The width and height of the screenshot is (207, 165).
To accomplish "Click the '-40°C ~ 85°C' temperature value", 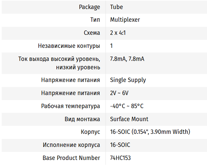I will click(127, 106).
